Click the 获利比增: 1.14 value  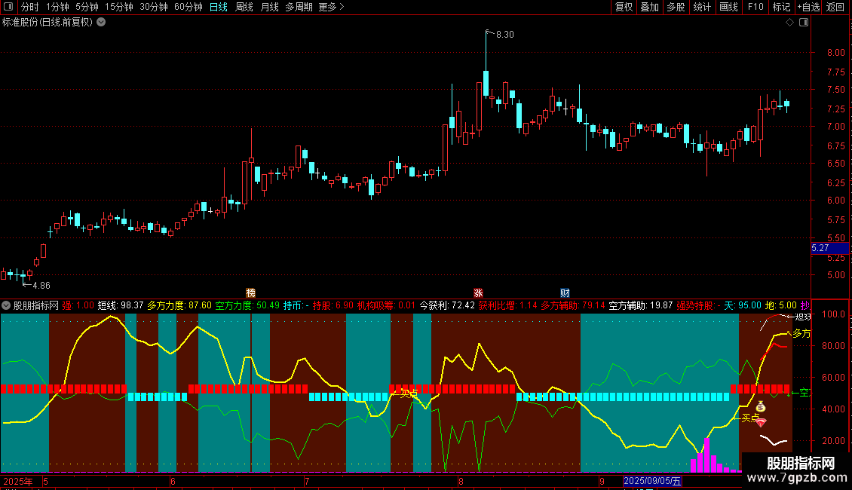(507, 305)
